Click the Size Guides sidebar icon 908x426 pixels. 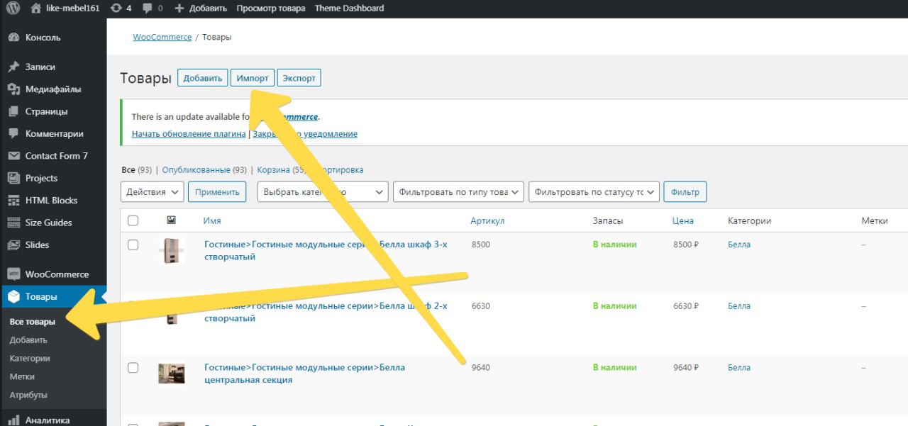pyautogui.click(x=13, y=223)
